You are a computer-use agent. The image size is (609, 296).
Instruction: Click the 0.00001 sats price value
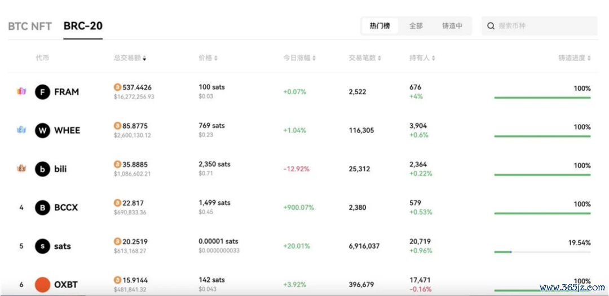(218, 241)
